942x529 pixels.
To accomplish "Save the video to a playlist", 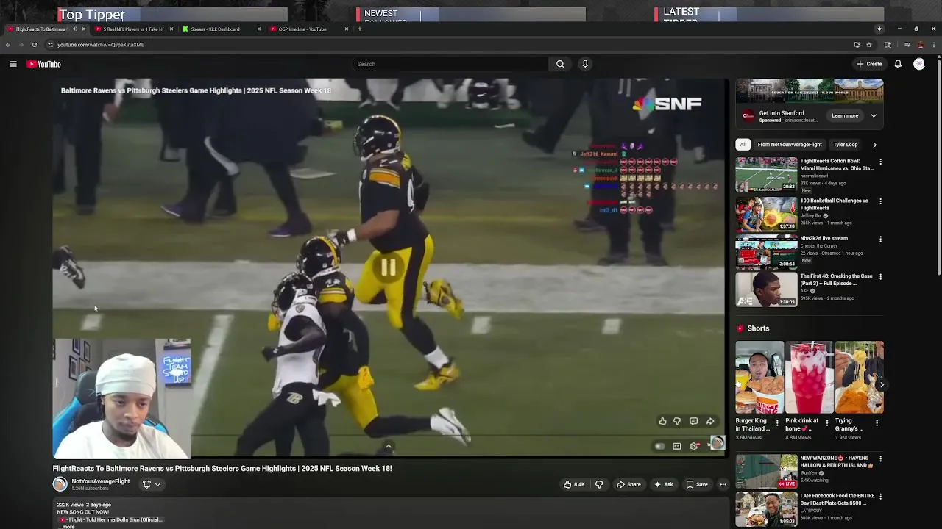I will (697, 484).
